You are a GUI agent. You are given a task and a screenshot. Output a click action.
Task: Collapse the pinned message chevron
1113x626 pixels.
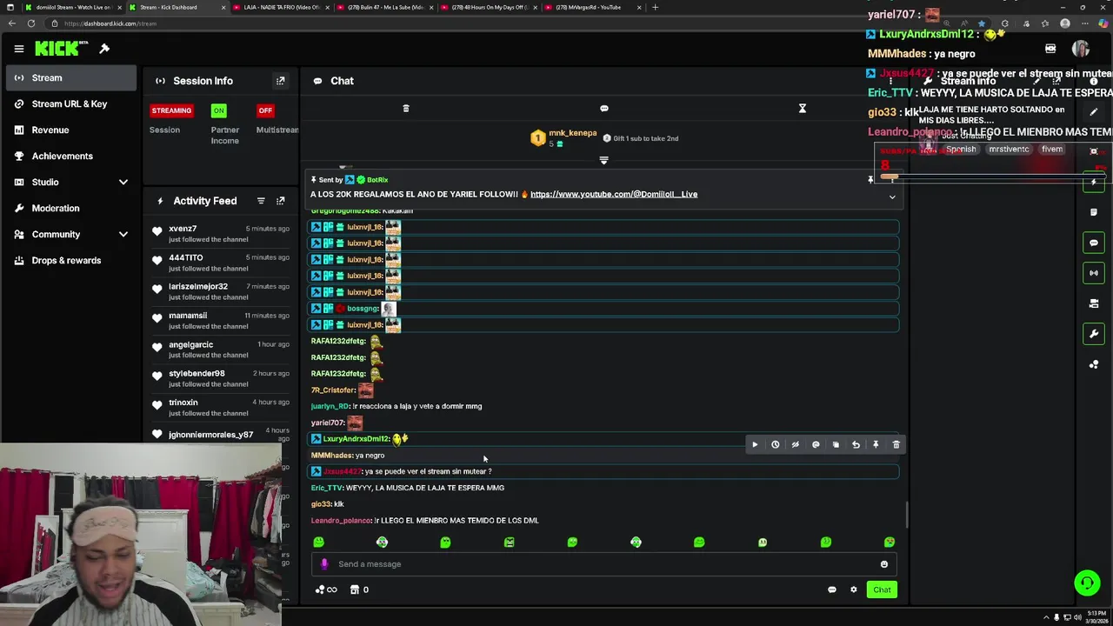coord(891,197)
